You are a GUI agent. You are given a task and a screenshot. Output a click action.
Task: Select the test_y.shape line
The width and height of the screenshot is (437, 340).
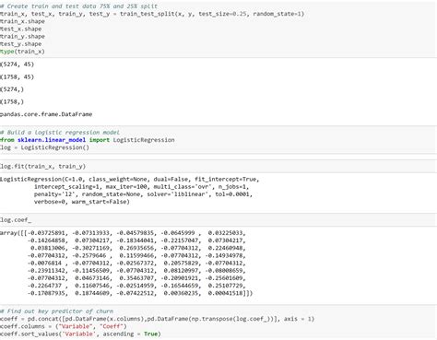pyautogui.click(x=21, y=44)
